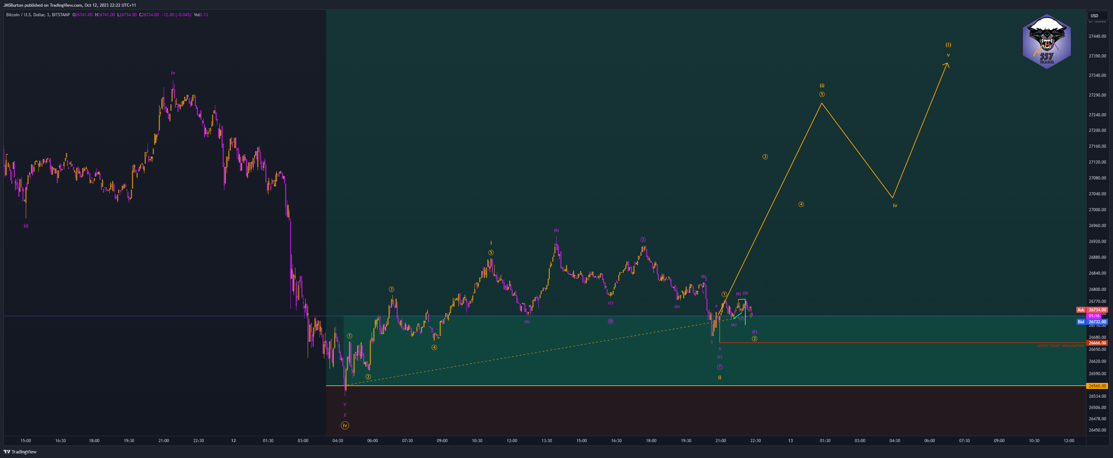
Task: Click the red Ask 26734.00 price label
Action: pos(1092,310)
